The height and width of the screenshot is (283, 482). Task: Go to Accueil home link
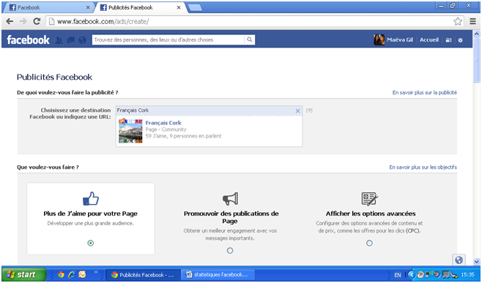429,39
